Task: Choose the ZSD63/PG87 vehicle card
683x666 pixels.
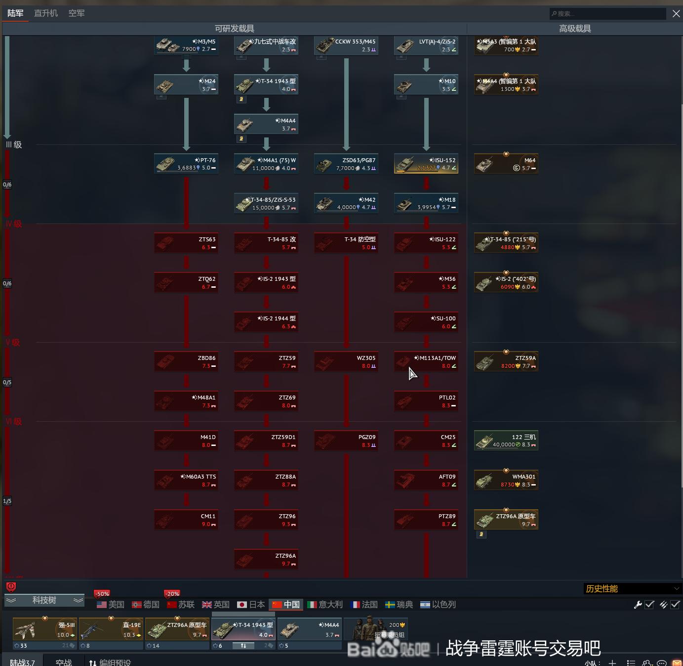Action: (x=346, y=164)
